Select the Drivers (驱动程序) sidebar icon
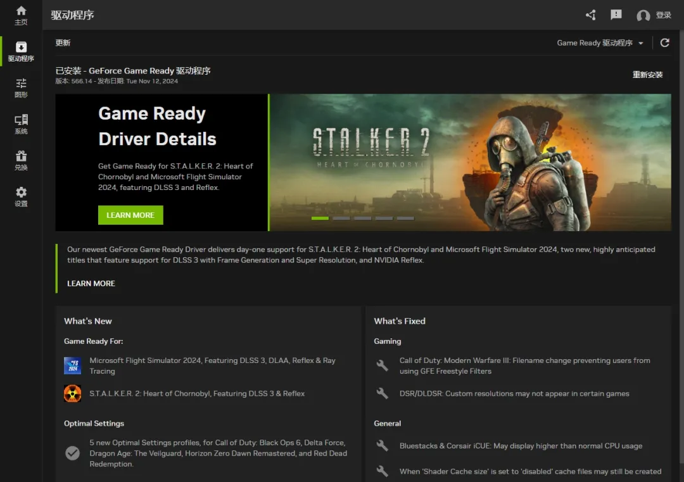The image size is (684, 482). pos(21,48)
